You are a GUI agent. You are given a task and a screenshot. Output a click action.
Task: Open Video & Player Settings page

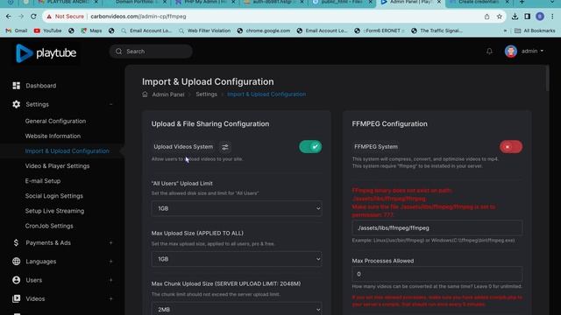click(x=57, y=166)
